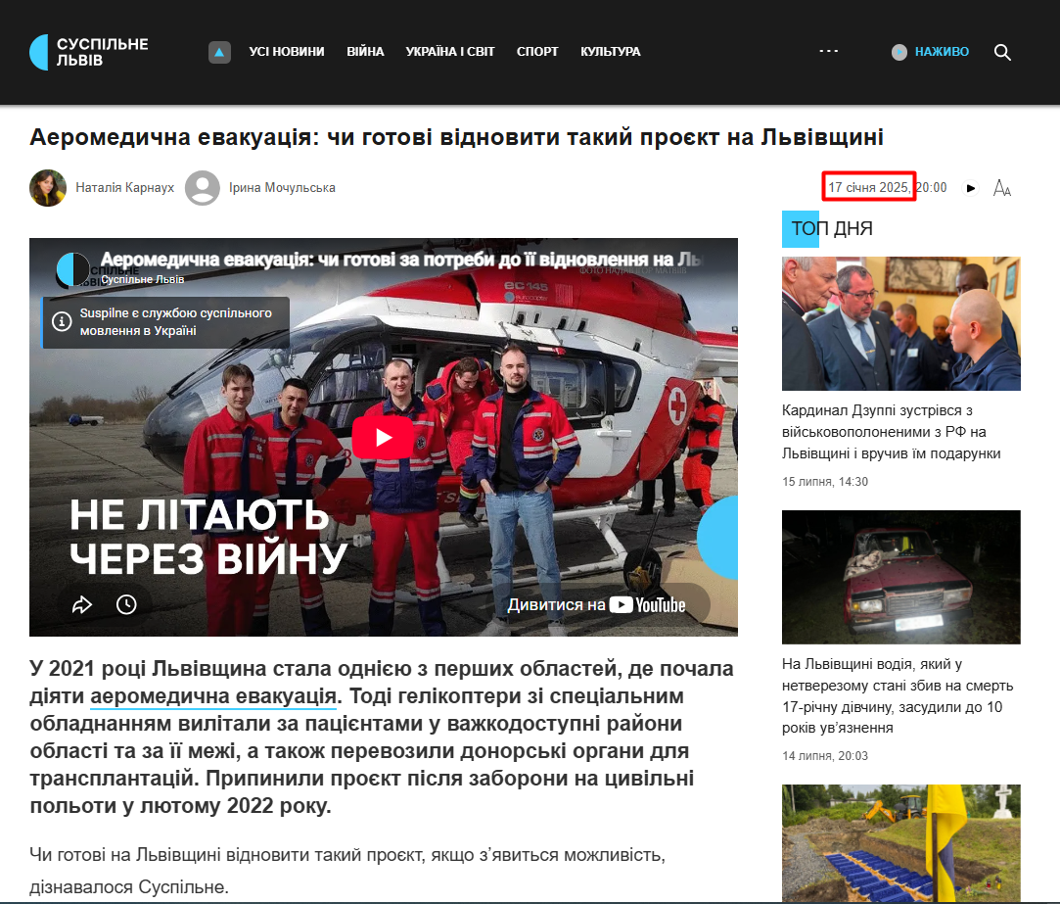Open author Наталія Карнаух profile

tap(124, 187)
